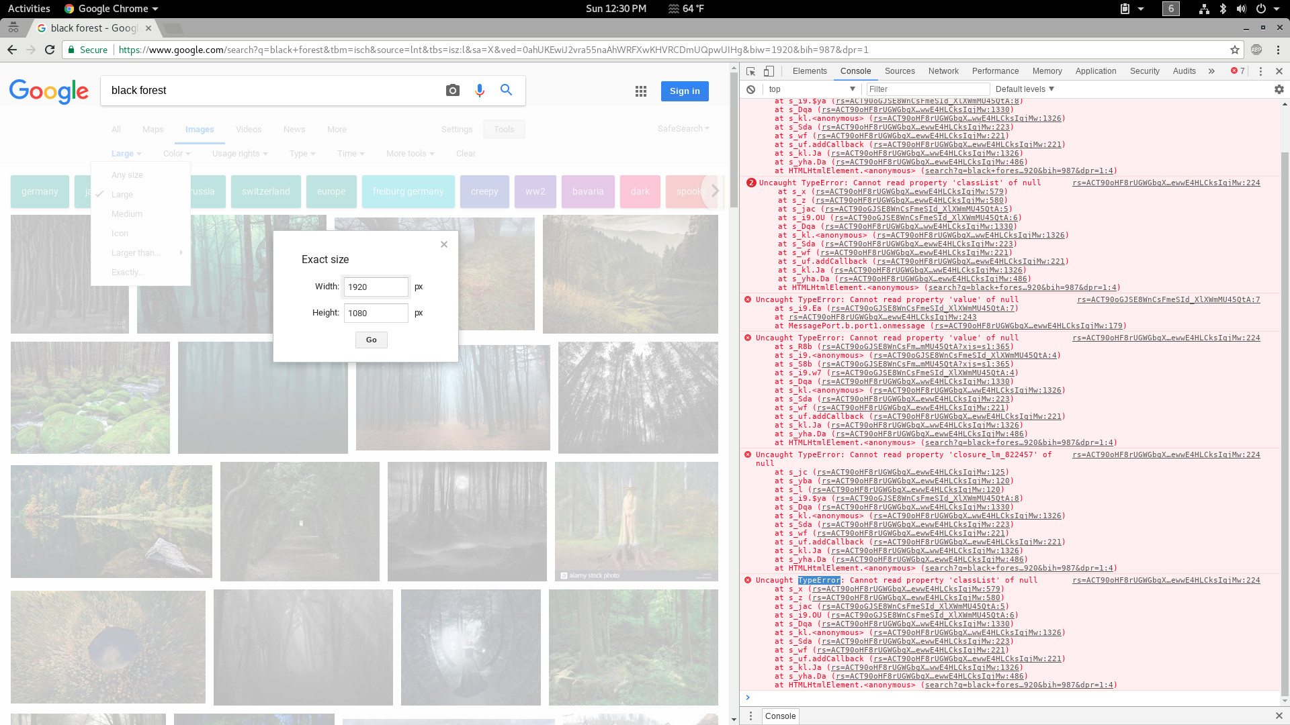Open the top execution context dropdown

(812, 89)
